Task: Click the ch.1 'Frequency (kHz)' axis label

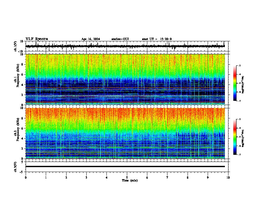Action: [x=18, y=75]
